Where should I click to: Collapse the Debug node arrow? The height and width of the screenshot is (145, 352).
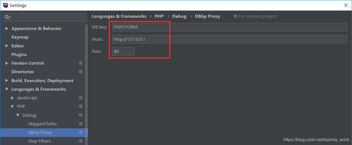pyautogui.click(x=18, y=115)
